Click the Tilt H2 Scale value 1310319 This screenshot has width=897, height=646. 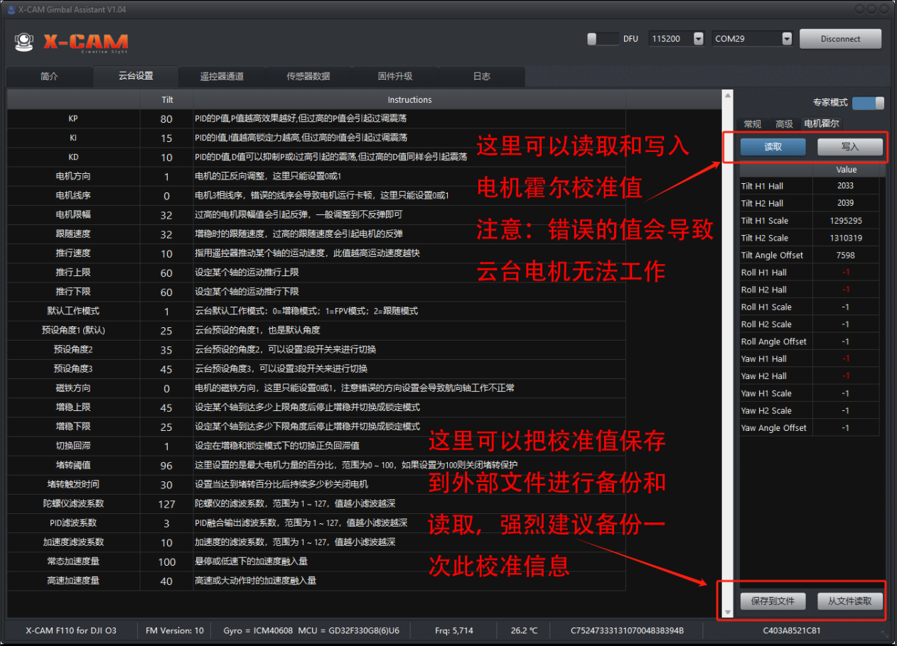(845, 238)
